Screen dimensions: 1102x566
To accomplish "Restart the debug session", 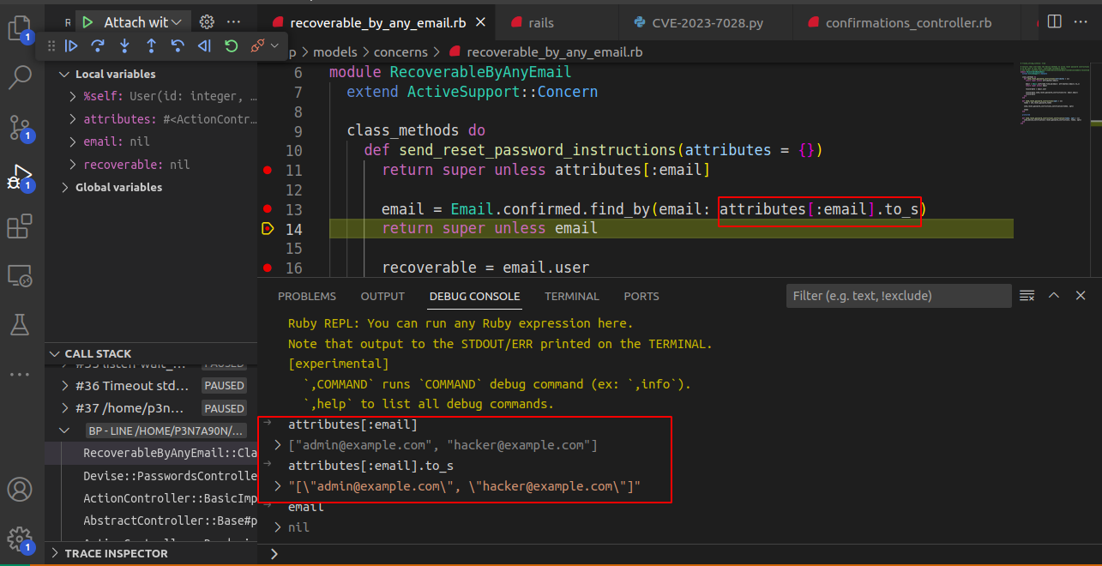I will pyautogui.click(x=231, y=45).
